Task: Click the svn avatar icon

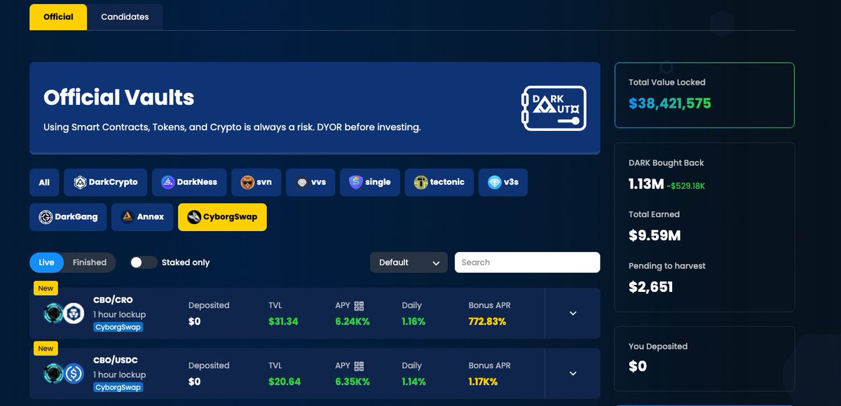Action: (247, 182)
